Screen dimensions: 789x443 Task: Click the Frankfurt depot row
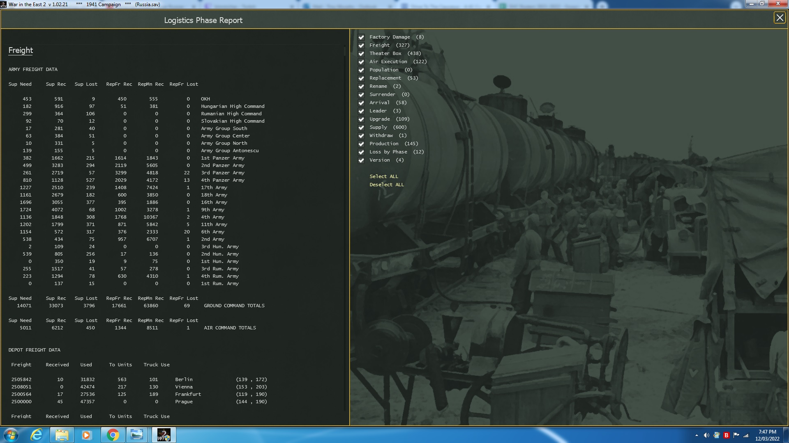coord(139,394)
